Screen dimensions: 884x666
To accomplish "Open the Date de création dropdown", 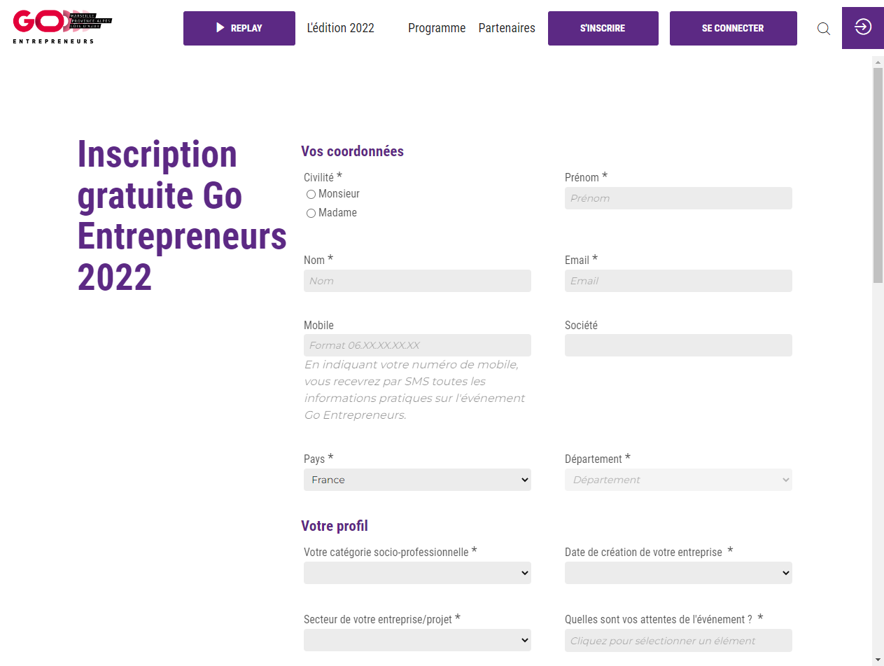I will coord(678,573).
